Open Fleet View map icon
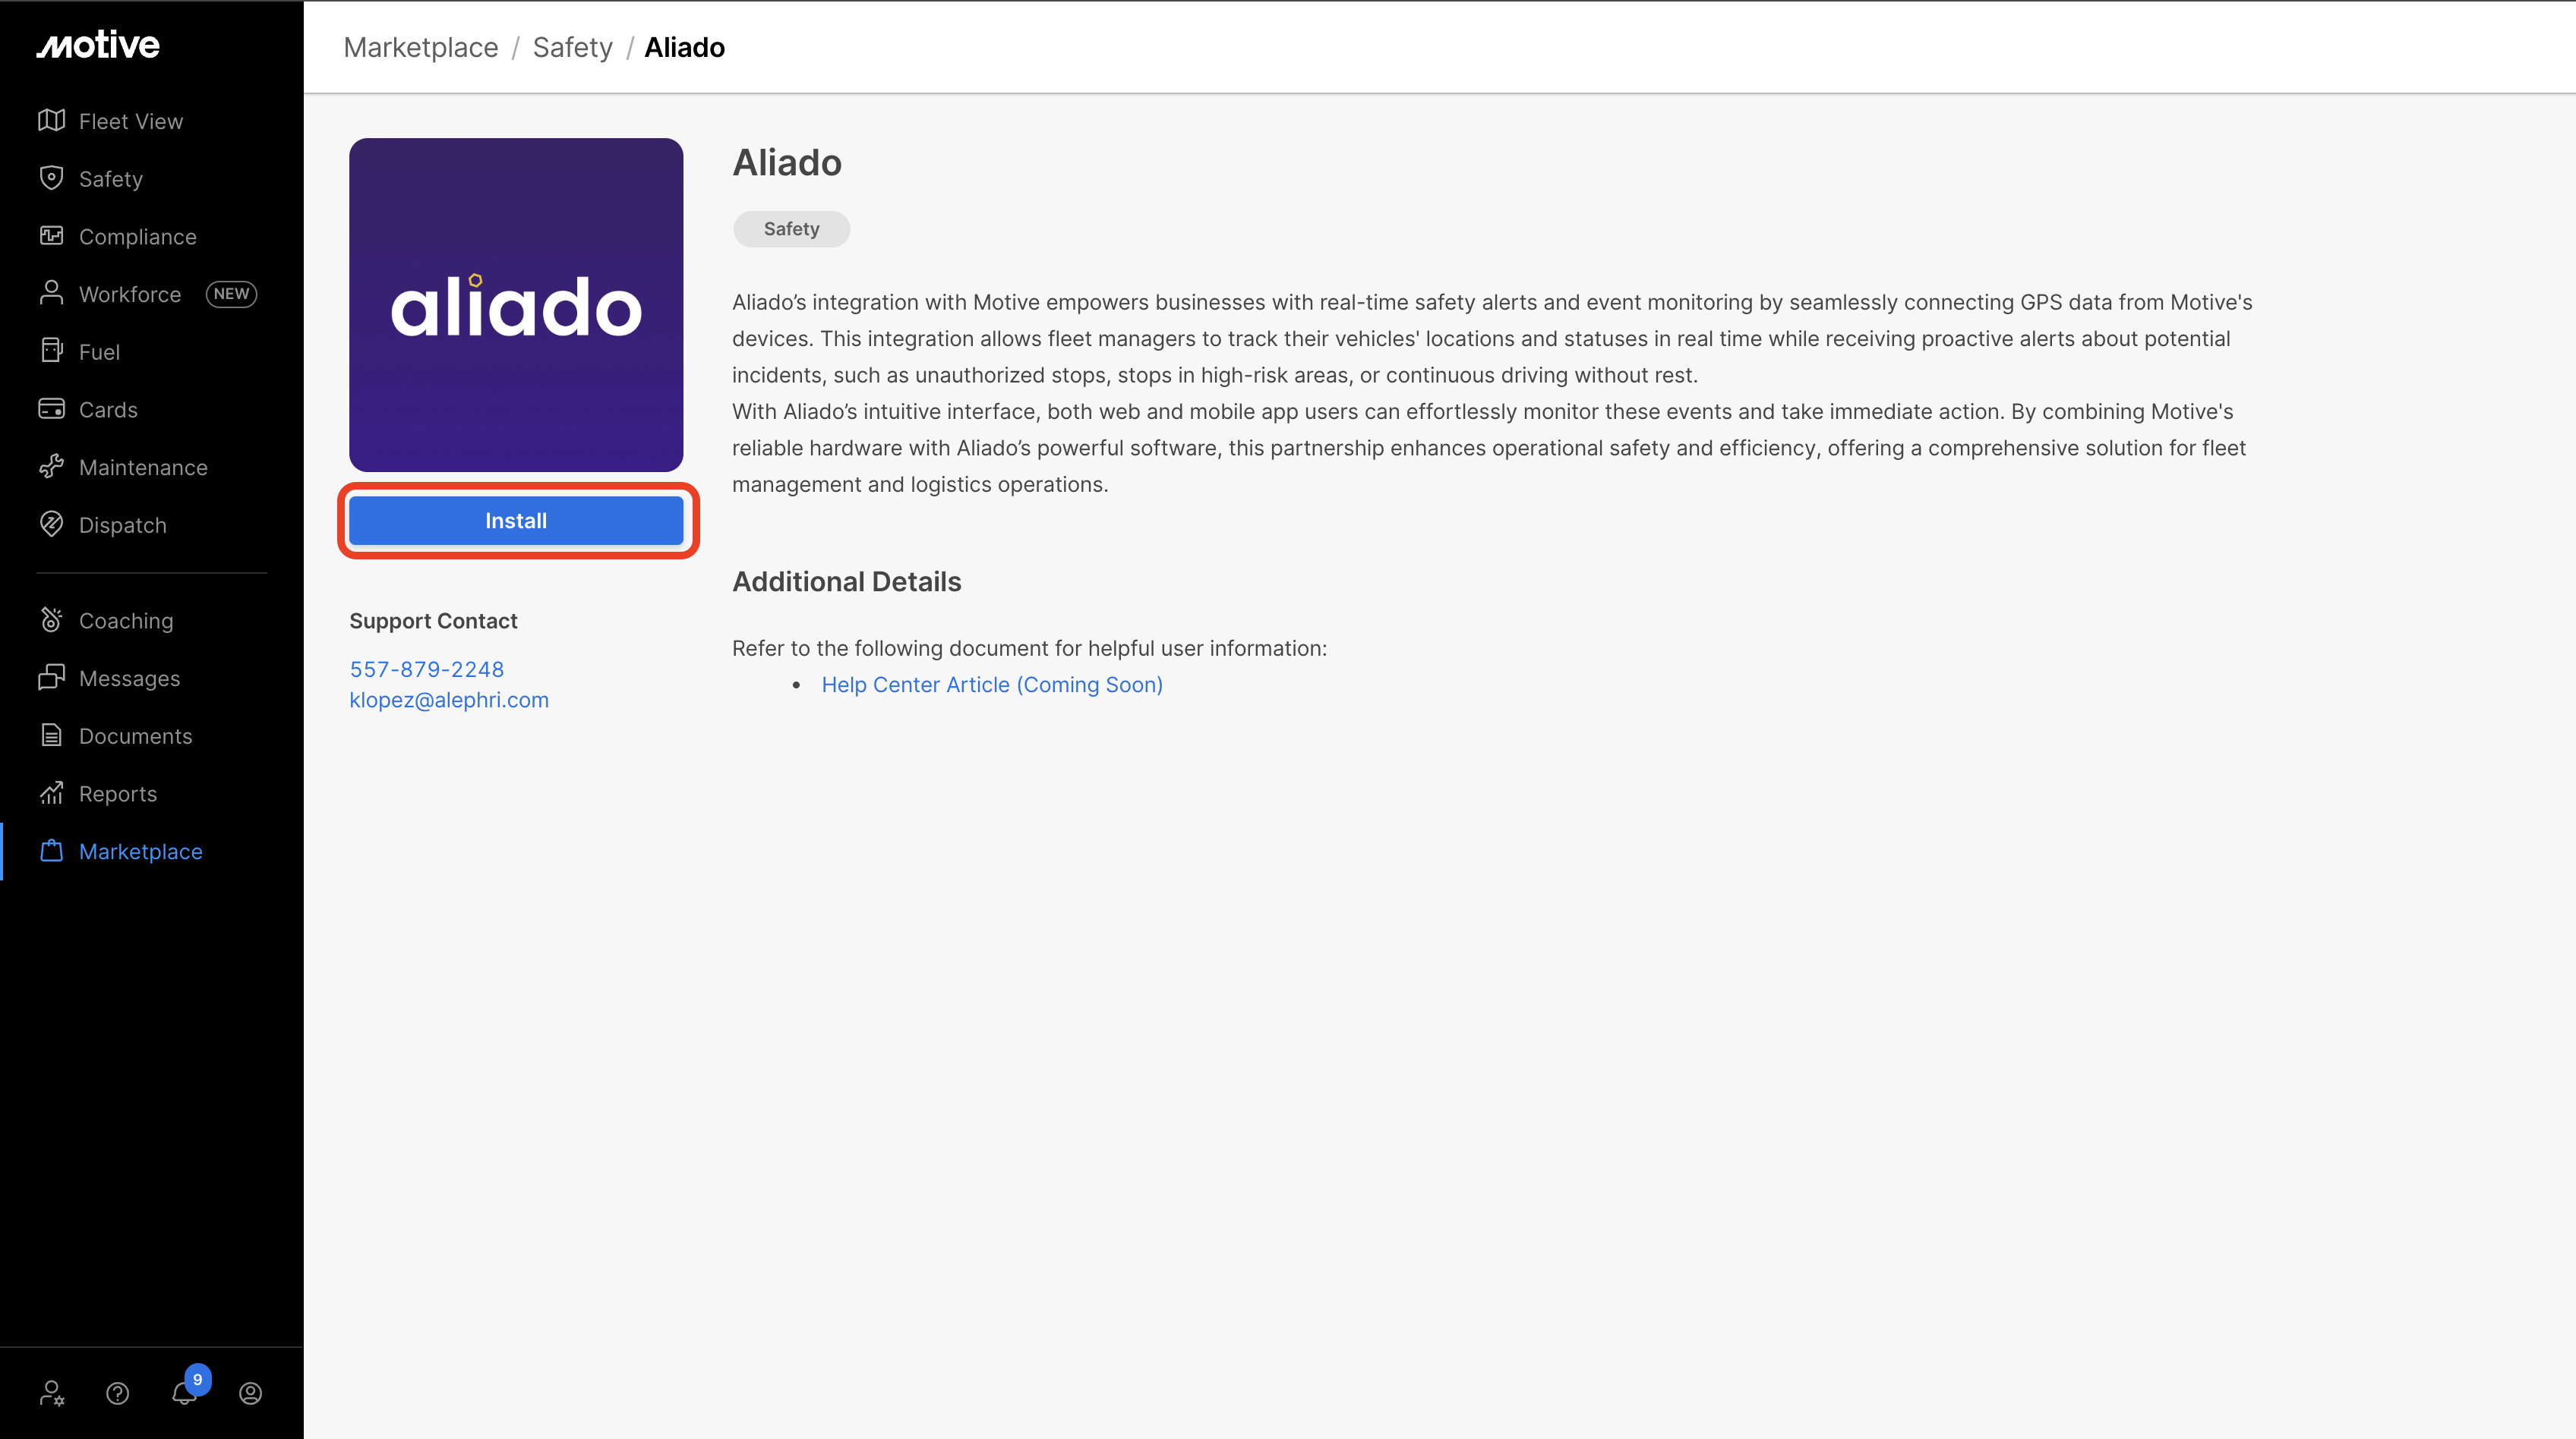The width and height of the screenshot is (2576, 1439). [51, 121]
